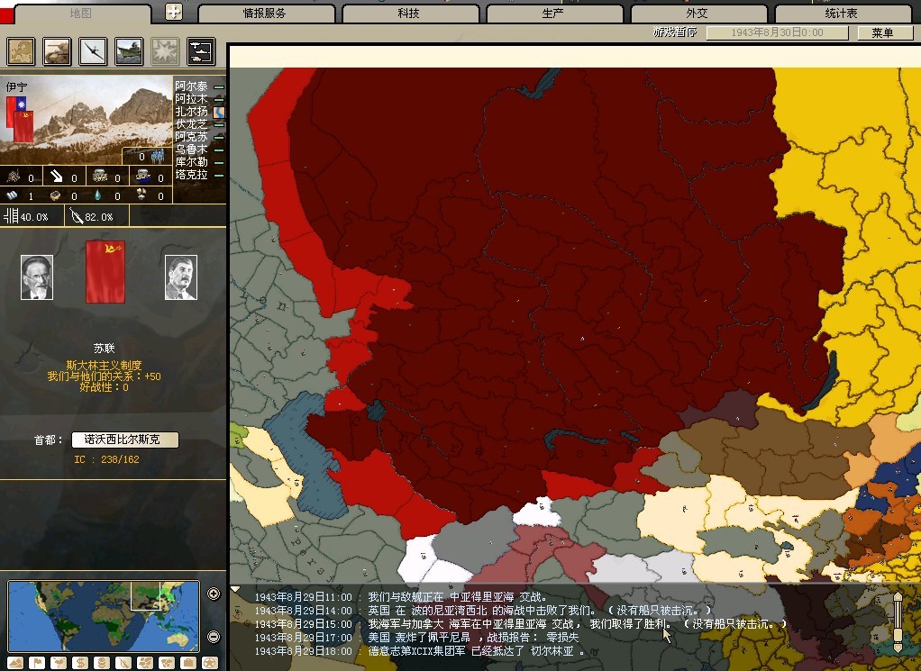Click the bearded head of state portrait
This screenshot has width=921, height=671.
[x=37, y=277]
